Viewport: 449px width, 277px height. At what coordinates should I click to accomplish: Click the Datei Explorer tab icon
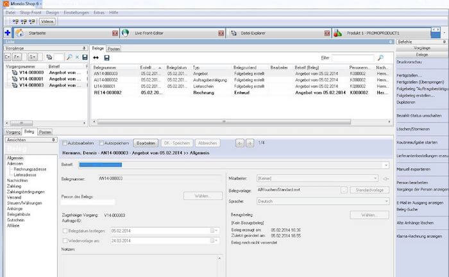pos(233,33)
